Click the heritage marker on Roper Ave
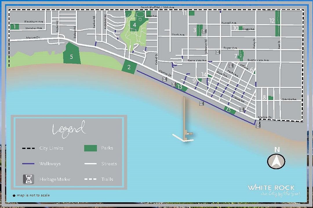This screenshot has width=313, height=208. [218, 52]
